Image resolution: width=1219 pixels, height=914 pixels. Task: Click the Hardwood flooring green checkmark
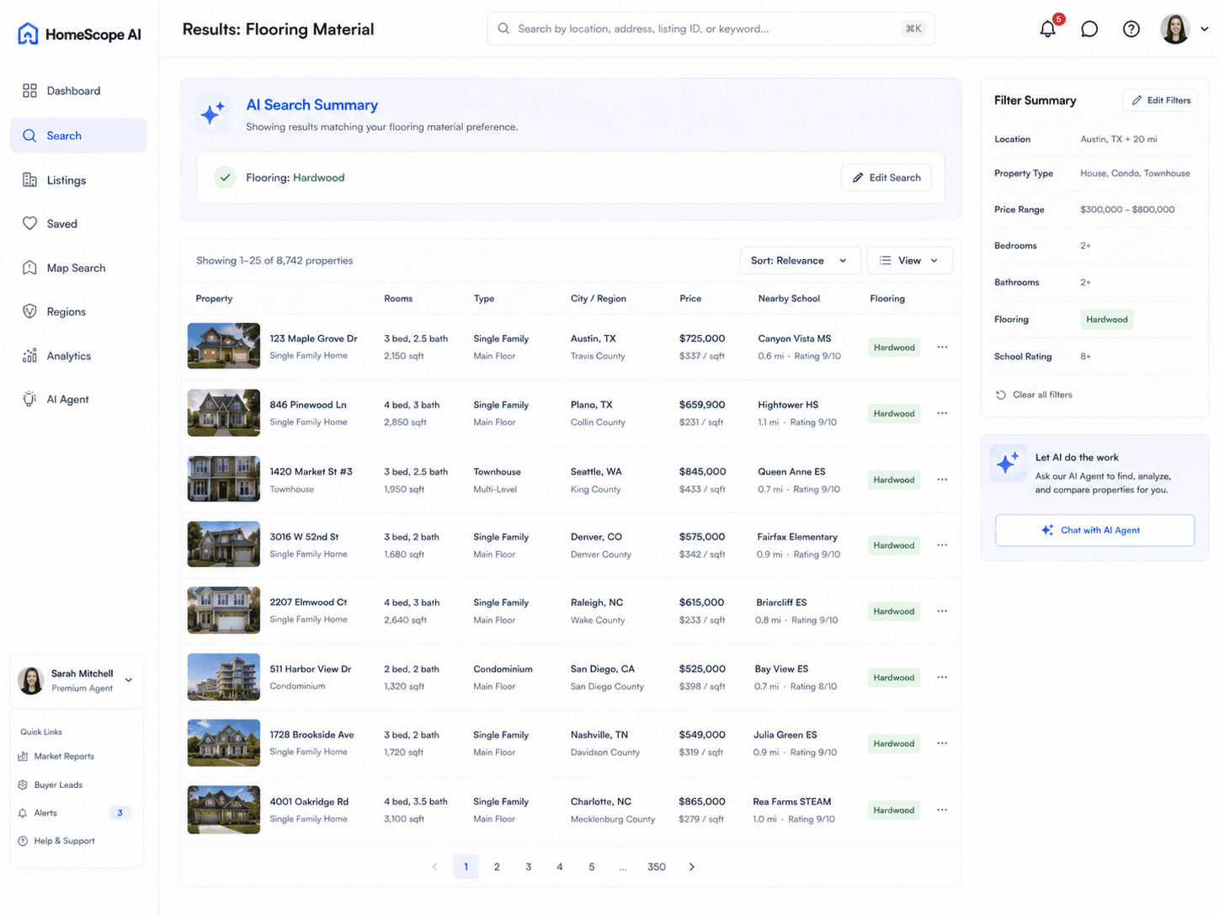click(x=225, y=178)
